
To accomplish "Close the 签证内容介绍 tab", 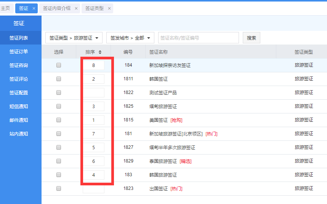I will point(76,8).
